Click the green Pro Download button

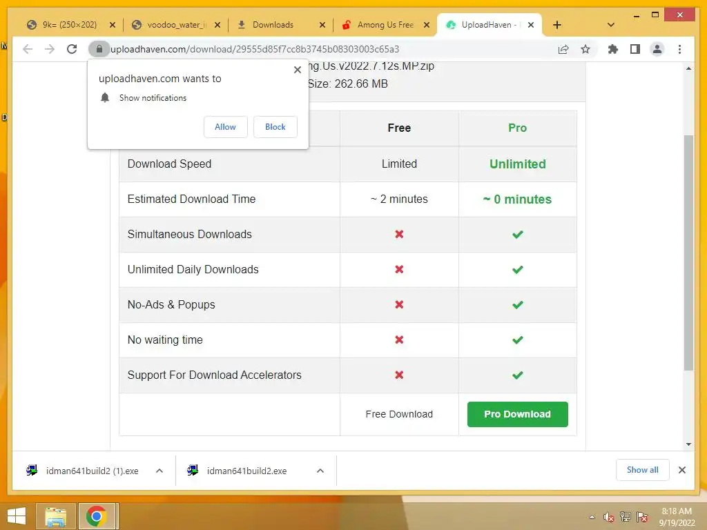tap(518, 414)
